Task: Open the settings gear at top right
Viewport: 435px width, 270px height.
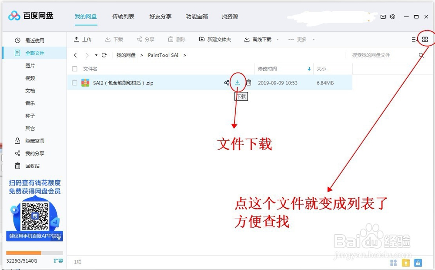Action: coord(392,17)
